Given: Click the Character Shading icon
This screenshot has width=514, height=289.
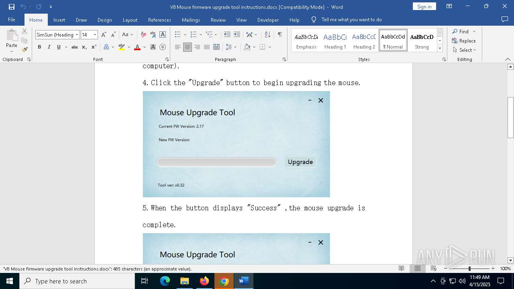Looking at the screenshot, I should (153, 47).
